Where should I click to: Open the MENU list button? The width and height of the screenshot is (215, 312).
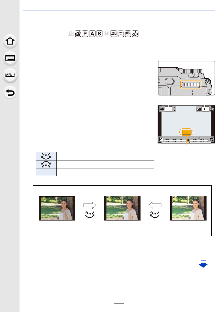pyautogui.click(x=10, y=75)
